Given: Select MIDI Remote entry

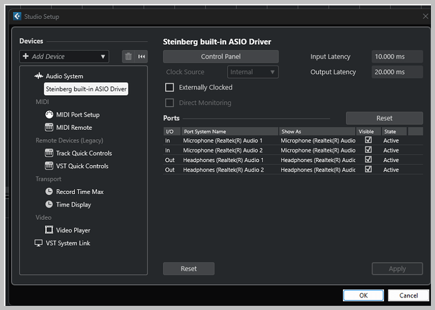Looking at the screenshot, I should [74, 127].
